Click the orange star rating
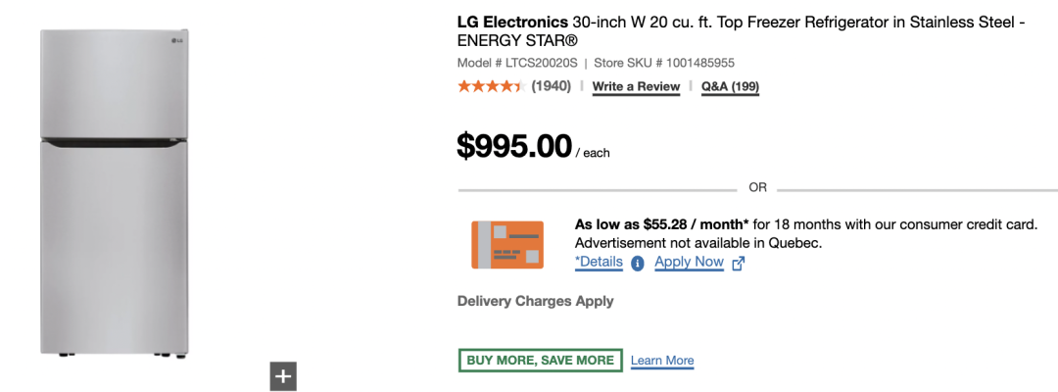Image resolution: width=1058 pixels, height=392 pixels. 491,86
